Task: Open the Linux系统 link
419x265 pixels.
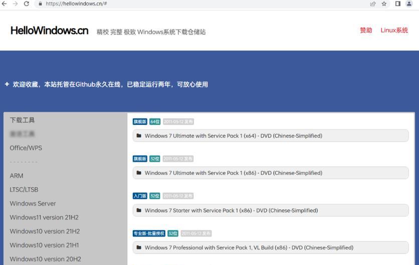Action: [x=394, y=30]
